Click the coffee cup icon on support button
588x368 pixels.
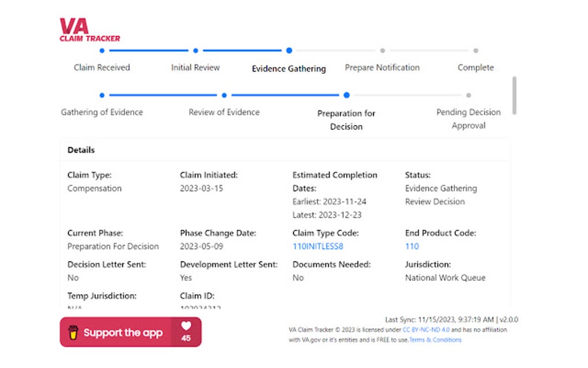(x=74, y=332)
